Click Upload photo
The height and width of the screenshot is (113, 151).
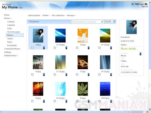pos(34,15)
